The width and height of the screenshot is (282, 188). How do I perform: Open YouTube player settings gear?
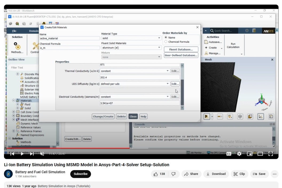[x=239, y=154]
